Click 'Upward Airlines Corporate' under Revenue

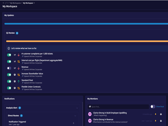[x=33, y=70]
